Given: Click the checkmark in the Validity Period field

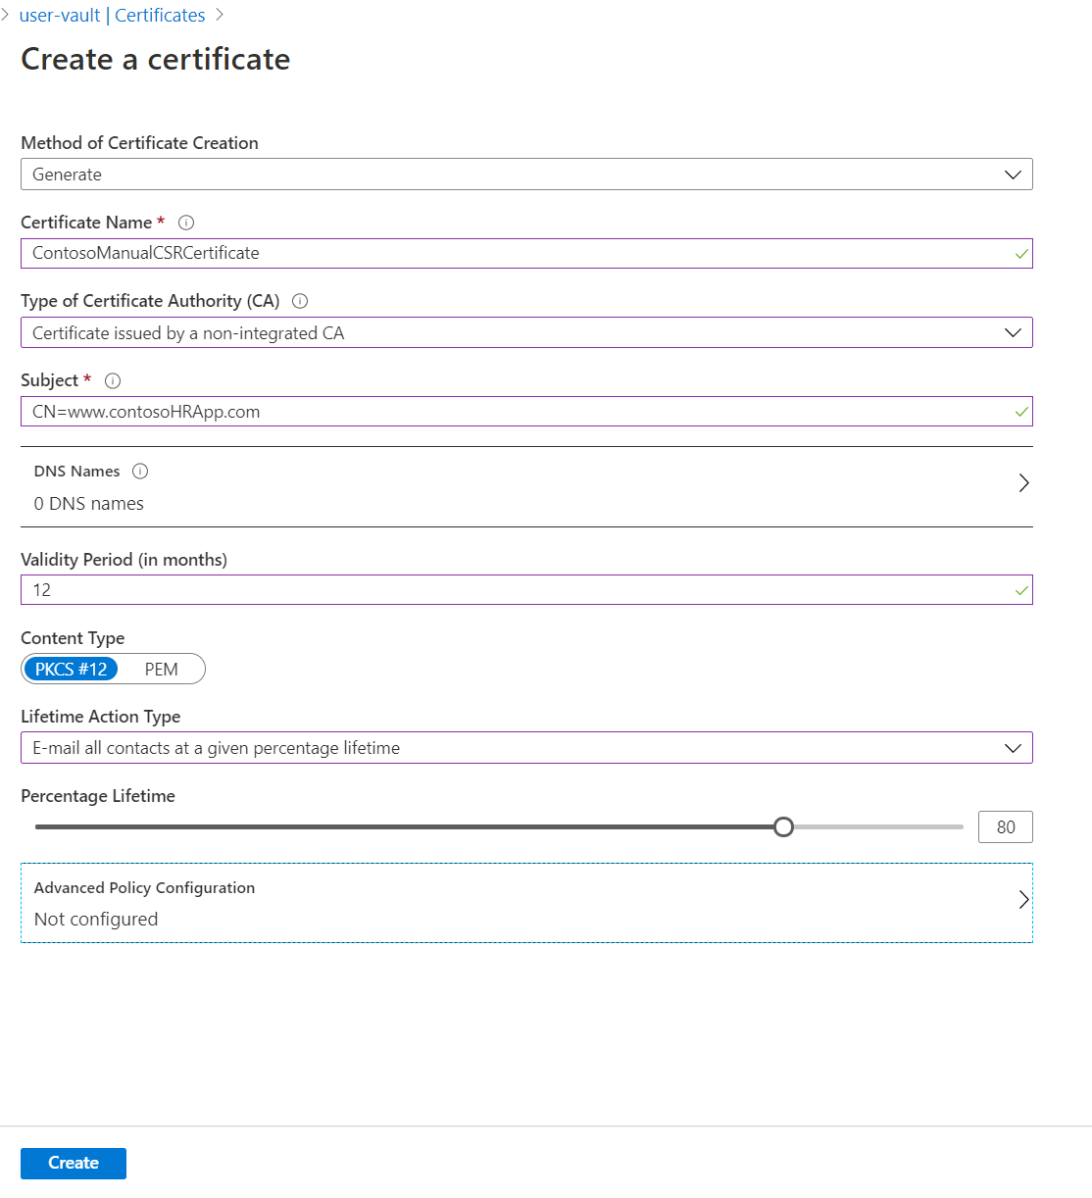Looking at the screenshot, I should (1018, 589).
